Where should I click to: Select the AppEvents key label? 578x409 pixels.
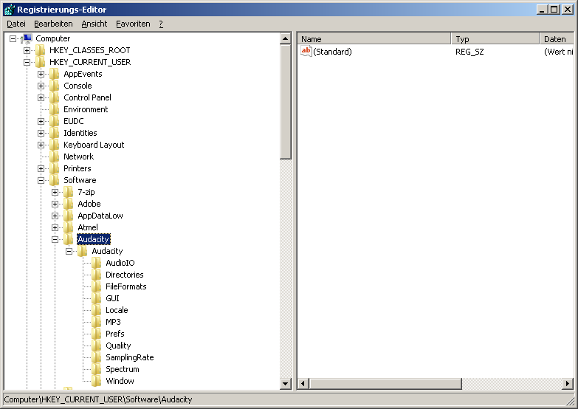click(x=83, y=74)
